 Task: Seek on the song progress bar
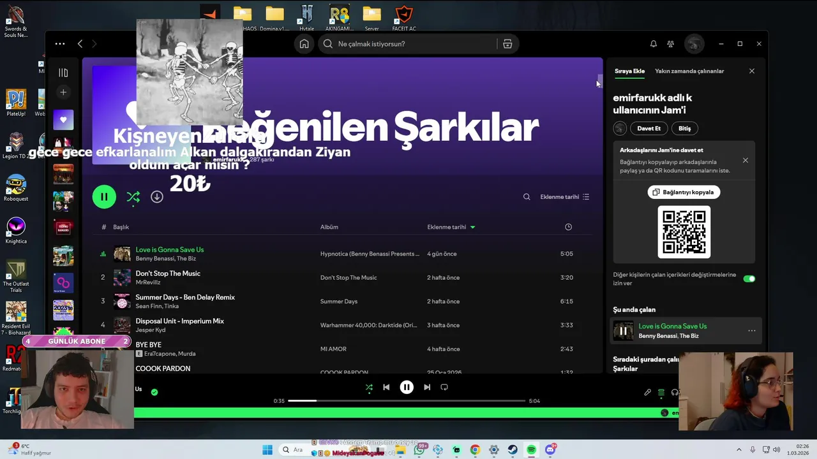point(407,401)
